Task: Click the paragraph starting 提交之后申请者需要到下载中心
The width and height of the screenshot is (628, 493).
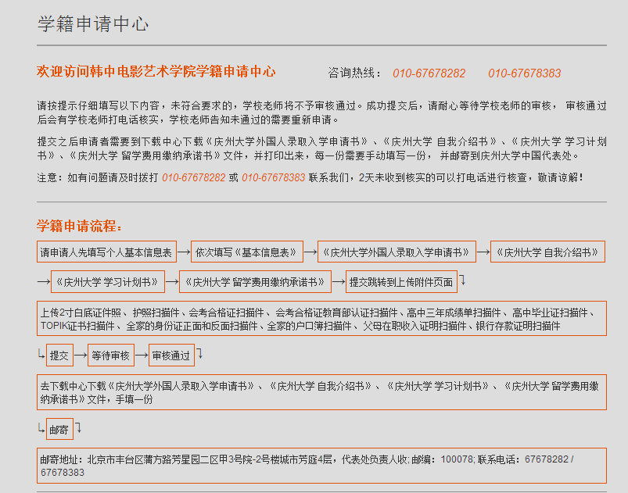Action: (x=321, y=148)
